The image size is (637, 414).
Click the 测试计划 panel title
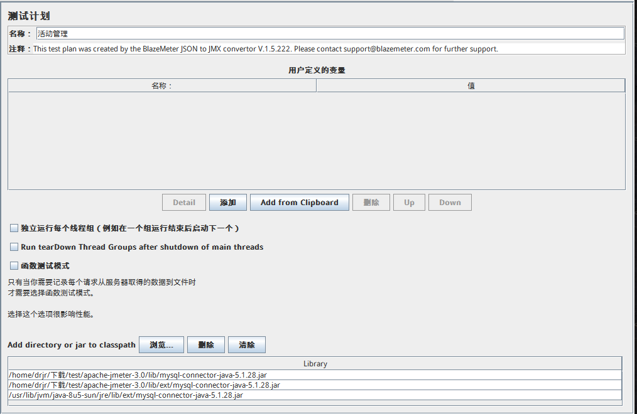(x=29, y=16)
